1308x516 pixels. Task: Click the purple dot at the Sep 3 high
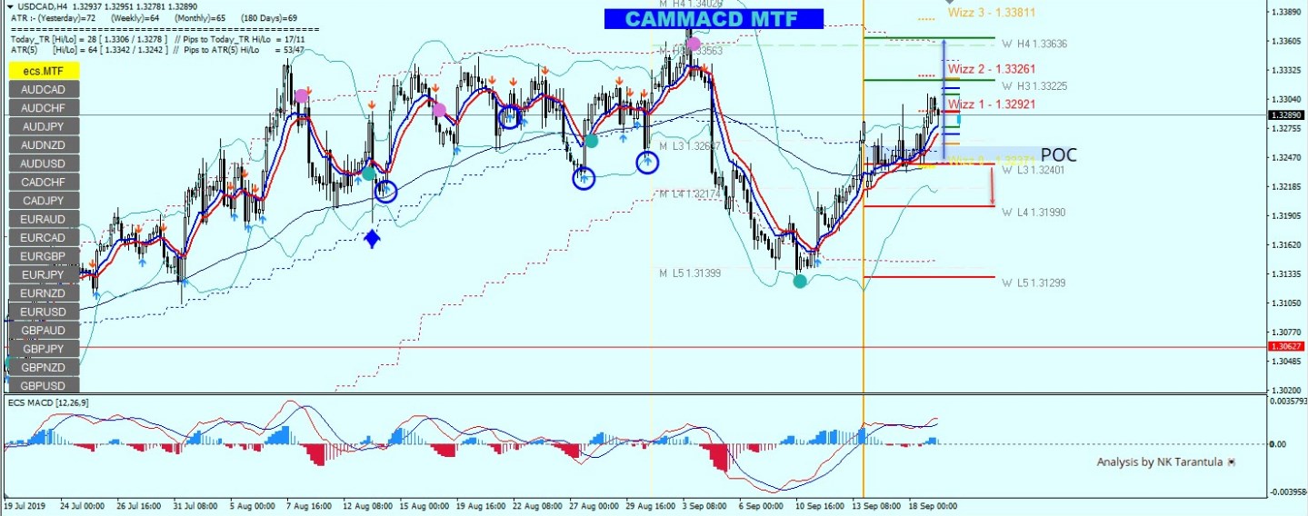[x=694, y=44]
